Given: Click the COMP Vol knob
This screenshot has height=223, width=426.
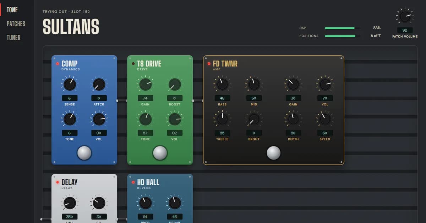Looking at the screenshot, I should (99, 119).
